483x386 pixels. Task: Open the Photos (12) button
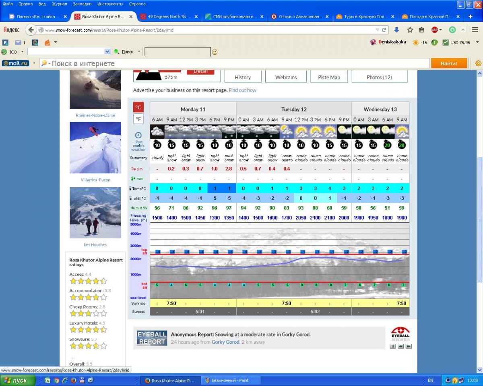pos(379,77)
